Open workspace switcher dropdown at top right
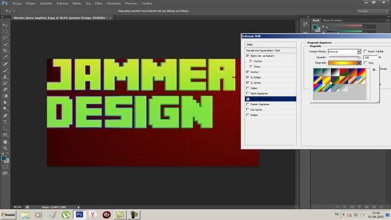 372,11
